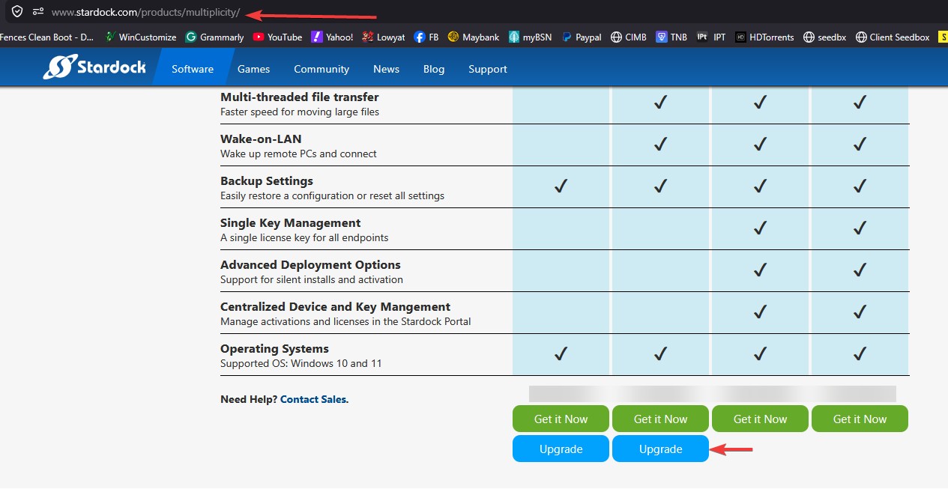948x489 pixels.
Task: Open the Grammarly bookmark
Action: point(215,37)
